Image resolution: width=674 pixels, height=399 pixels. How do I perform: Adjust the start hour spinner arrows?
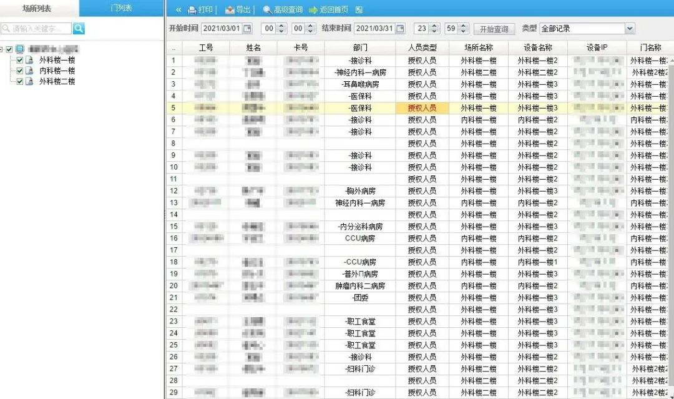280,29
